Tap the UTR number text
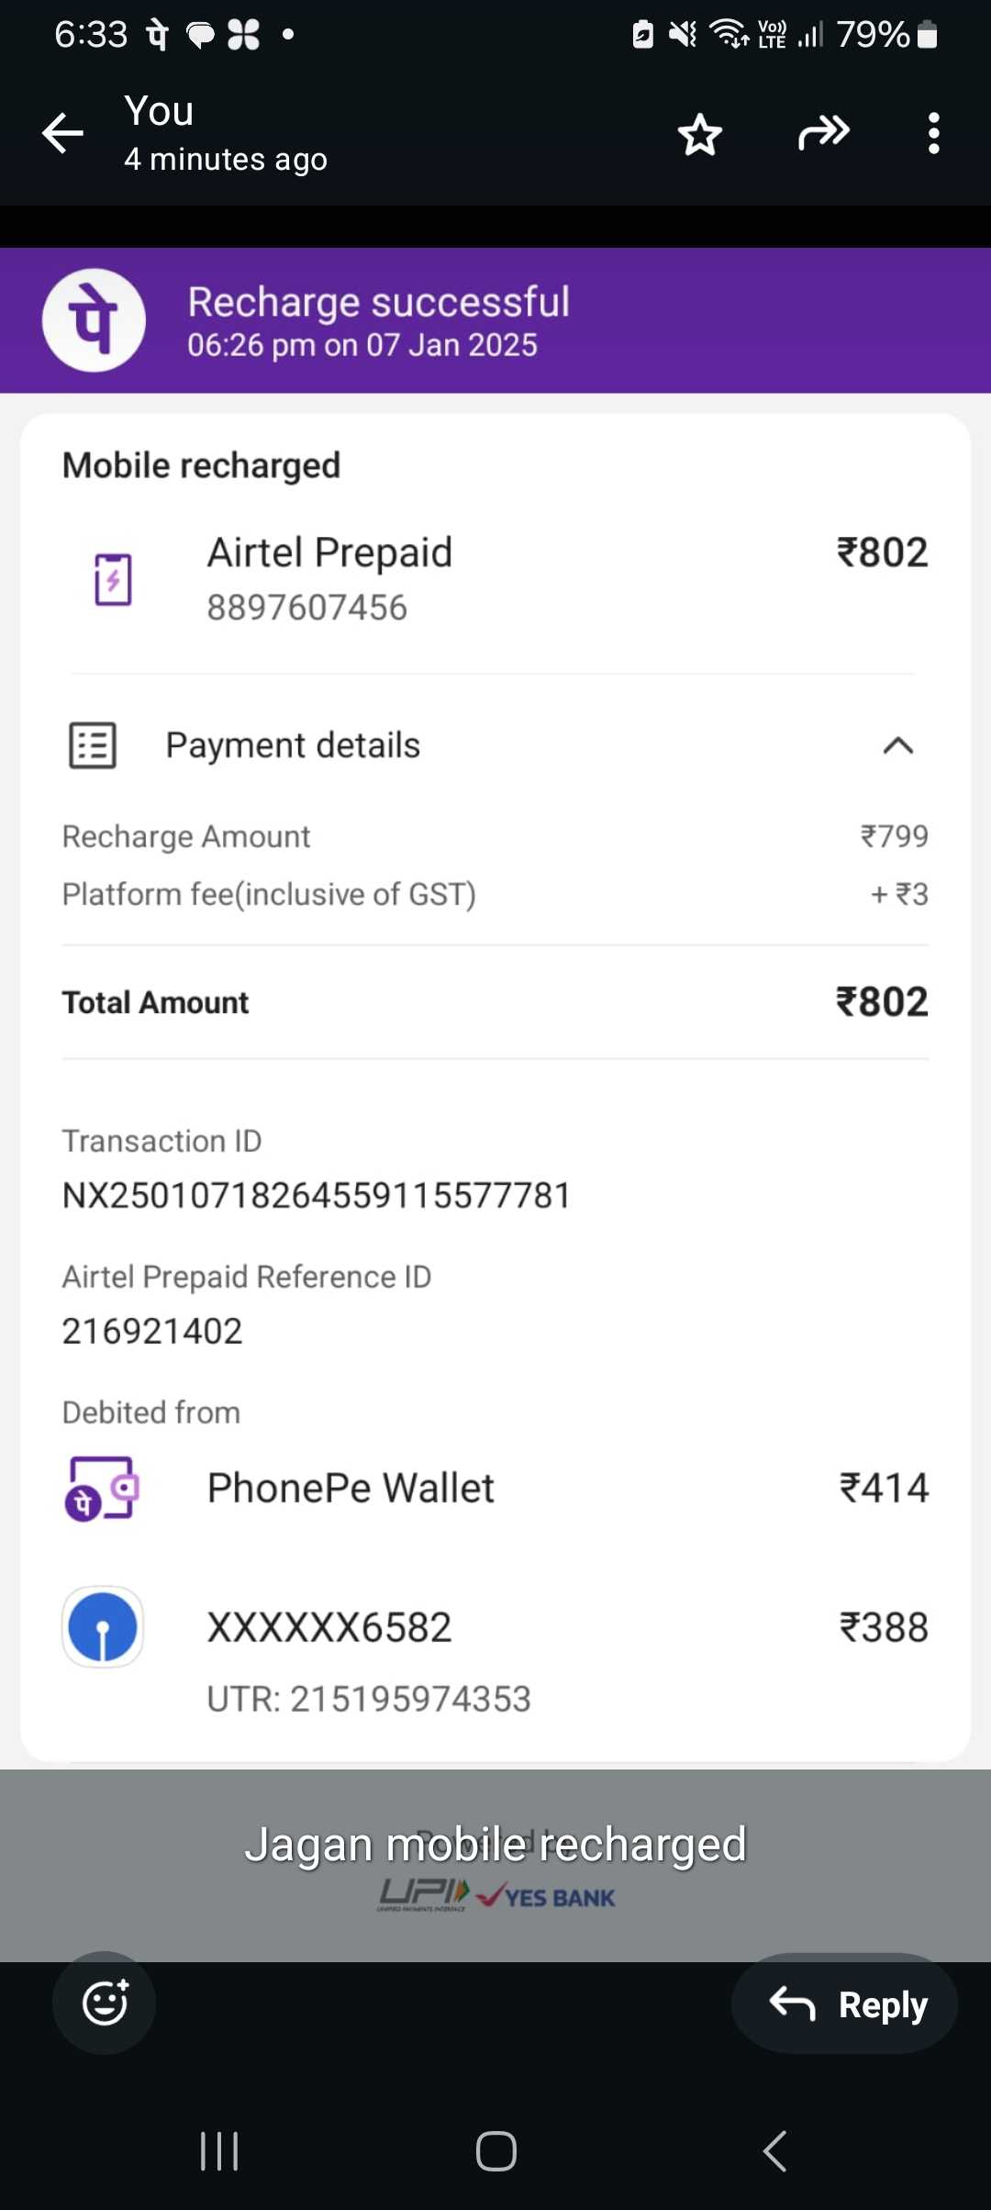Screen dimensions: 991x2210 click(x=369, y=1699)
